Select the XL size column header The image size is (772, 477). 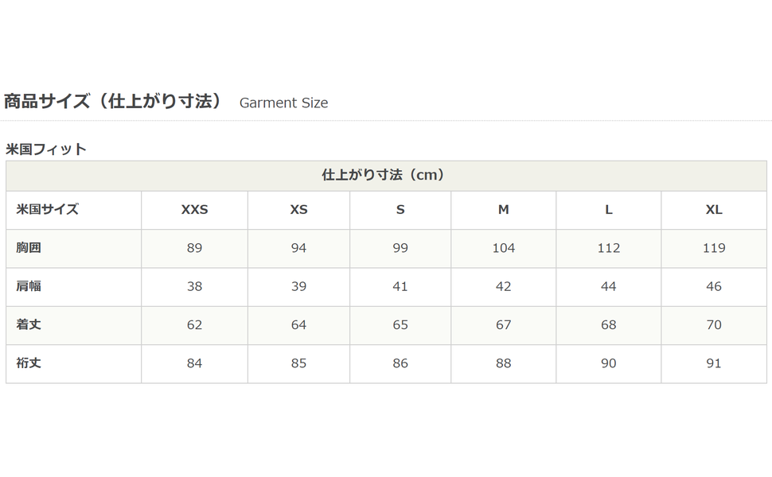tap(714, 210)
